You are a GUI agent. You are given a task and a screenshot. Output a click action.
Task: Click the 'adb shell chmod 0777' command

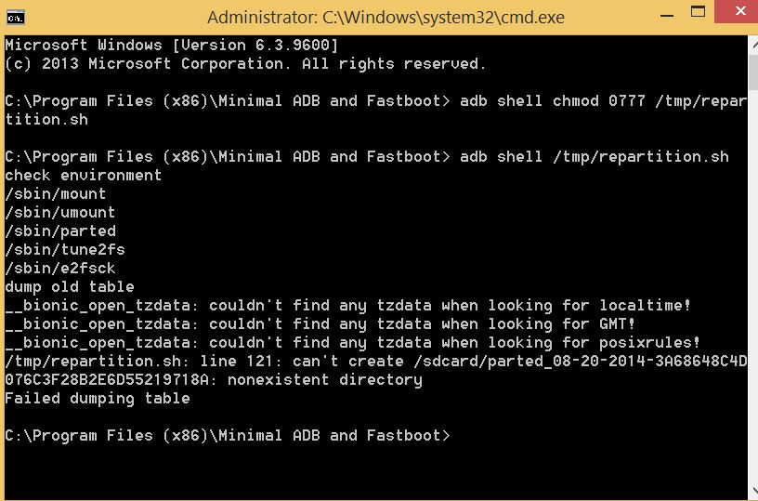[x=553, y=101]
